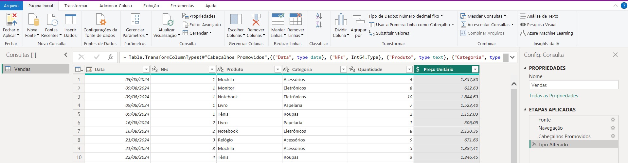Open Pesquisa Visual
This screenshot has width=628, height=163.
pos(538,24)
